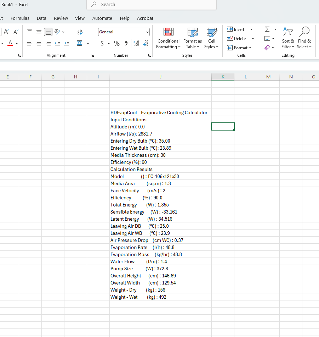Click the Clear eraser icon

[x=267, y=48]
